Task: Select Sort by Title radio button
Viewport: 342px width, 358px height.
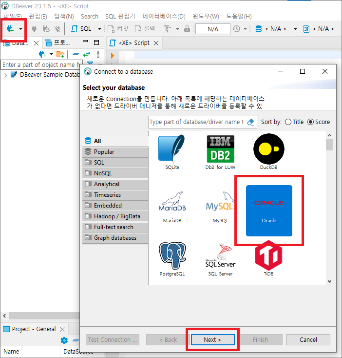Action: tap(288, 122)
